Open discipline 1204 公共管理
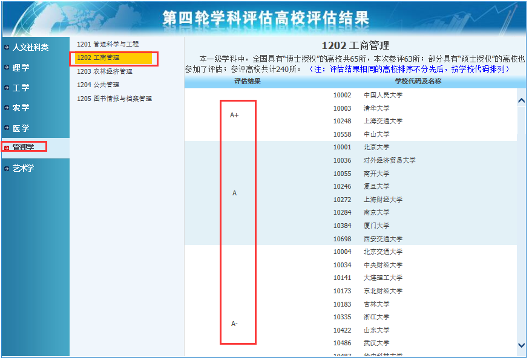 [98, 85]
